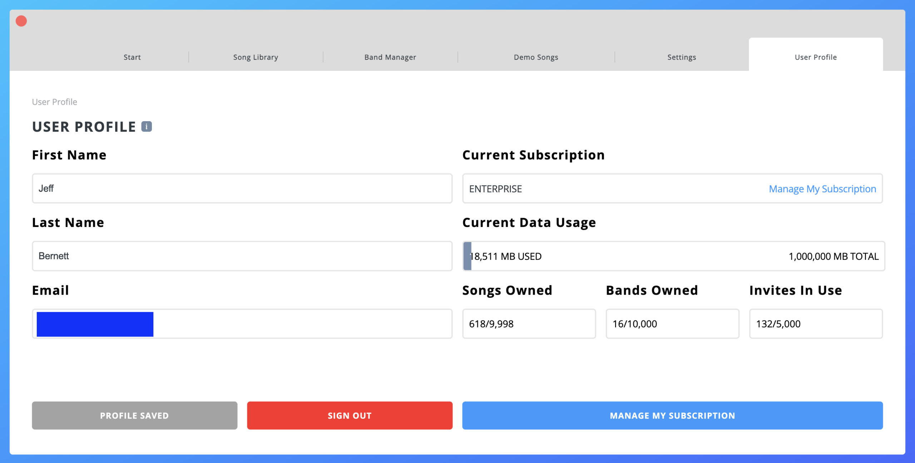Go to the Demo Songs tab
The image size is (915, 463).
536,57
